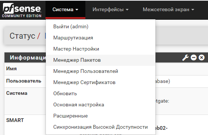Click the pfSense Community Edition logo

click(x=22, y=10)
